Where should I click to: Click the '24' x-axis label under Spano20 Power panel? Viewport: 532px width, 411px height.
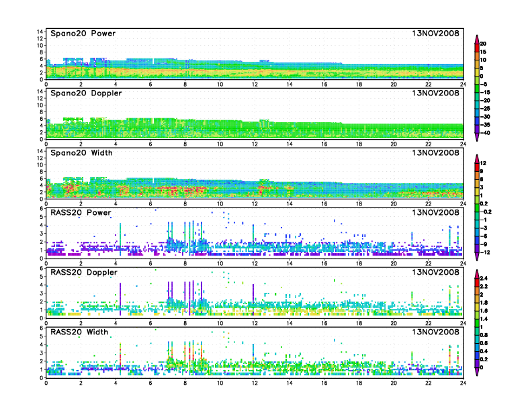[x=463, y=85]
